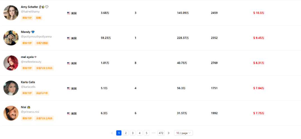301x139 pixels.
Task: Click the US flag in Mandy's row
Action: point(69,38)
